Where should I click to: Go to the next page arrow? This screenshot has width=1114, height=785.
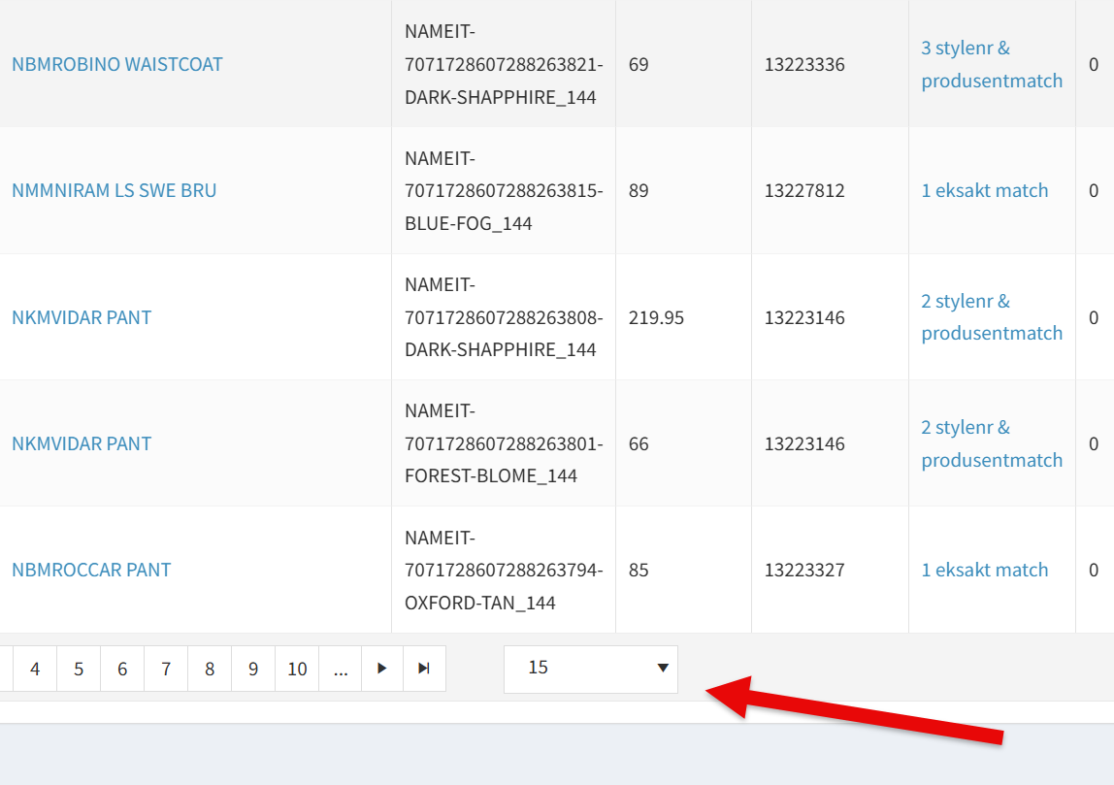(382, 669)
